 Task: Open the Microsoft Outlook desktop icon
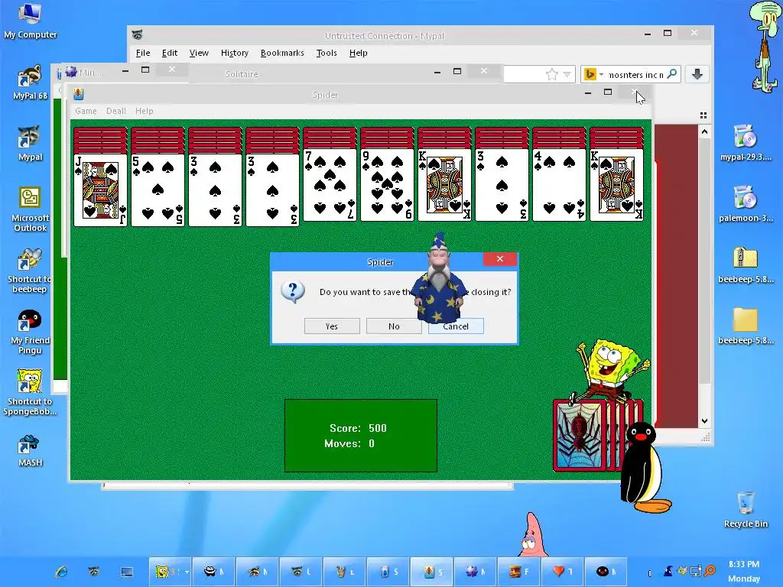pyautogui.click(x=30, y=209)
